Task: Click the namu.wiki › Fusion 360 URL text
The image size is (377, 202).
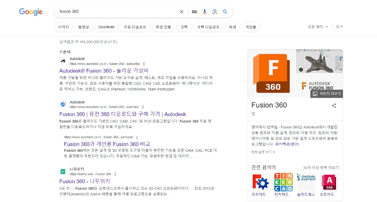Action: click(x=90, y=174)
